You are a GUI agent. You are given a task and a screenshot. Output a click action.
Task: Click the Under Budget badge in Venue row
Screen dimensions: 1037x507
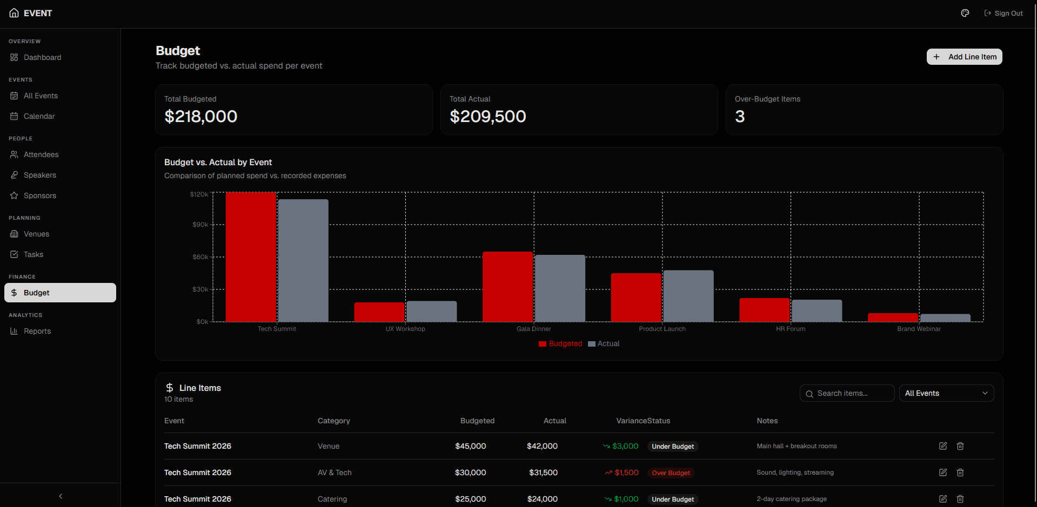pyautogui.click(x=673, y=447)
